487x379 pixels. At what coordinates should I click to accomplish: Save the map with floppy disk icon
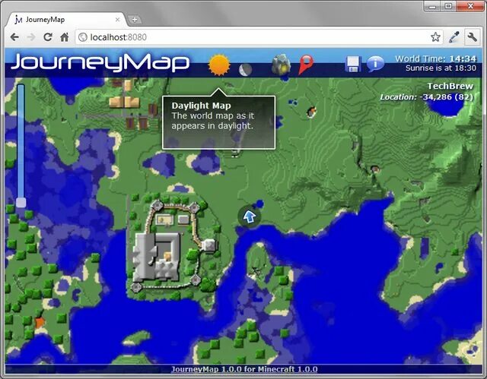pos(353,64)
